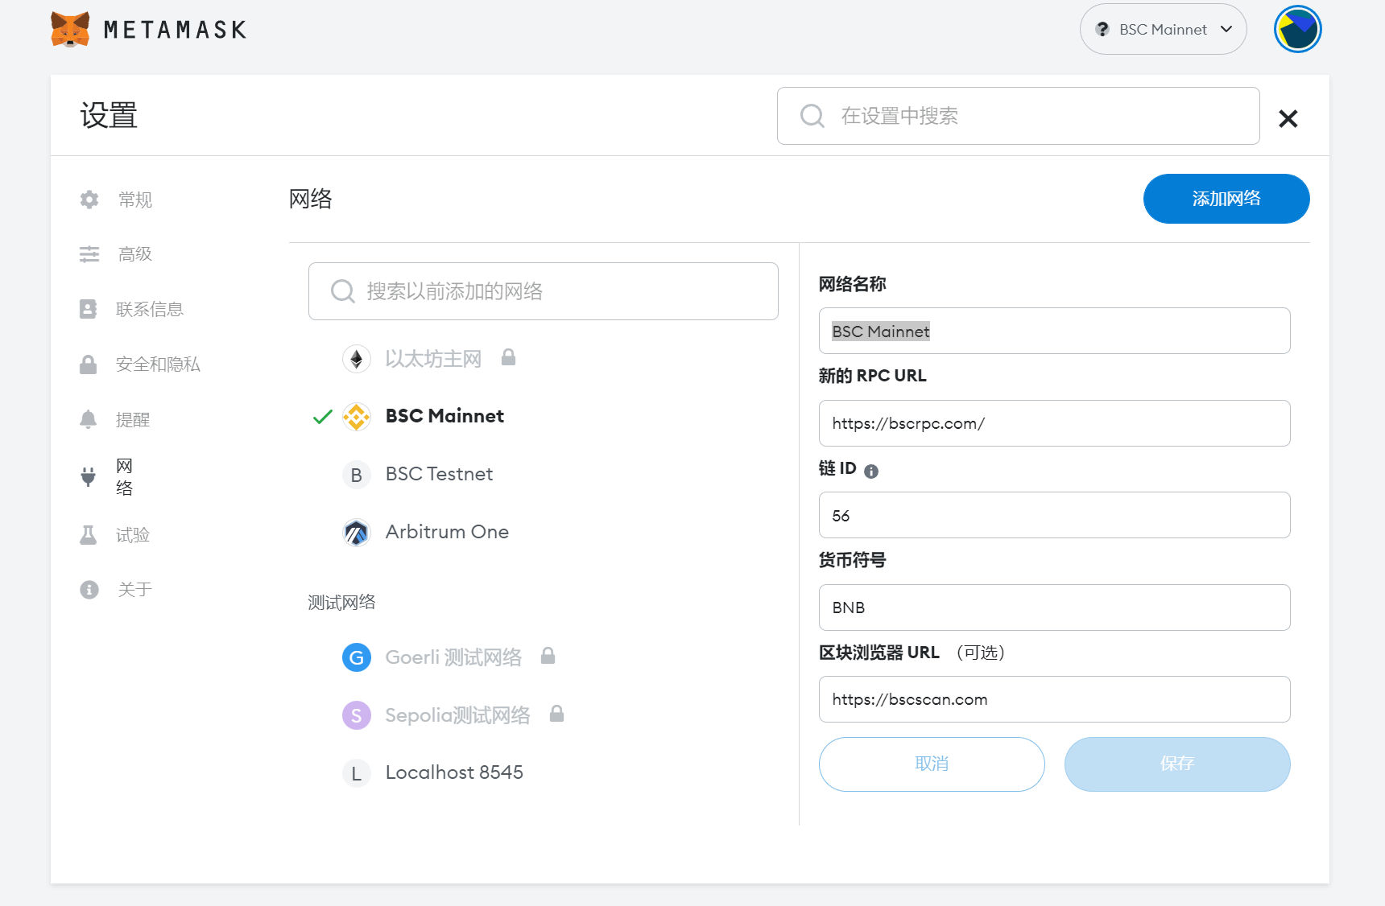Click the Ethereum diamond icon
Screen dimensions: 1385x906
[x=357, y=359]
